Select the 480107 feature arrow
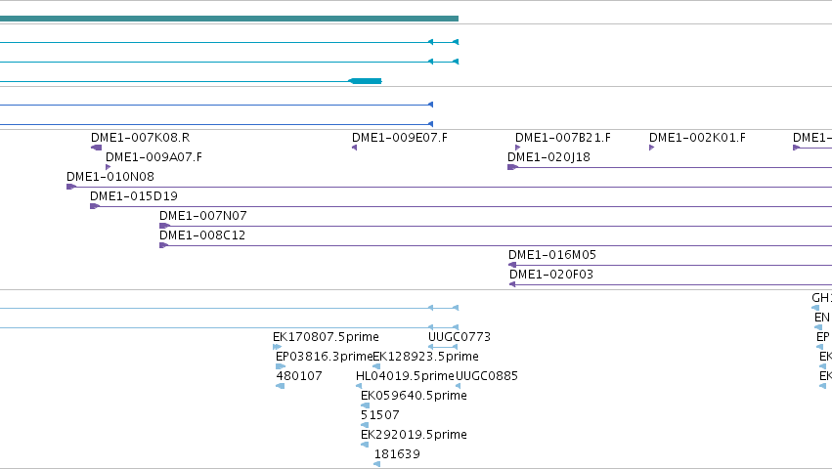Image resolution: width=832 pixels, height=469 pixels. coord(281,386)
